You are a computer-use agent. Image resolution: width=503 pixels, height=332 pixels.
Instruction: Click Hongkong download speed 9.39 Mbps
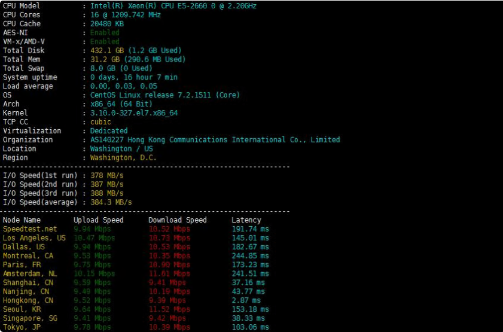point(167,300)
